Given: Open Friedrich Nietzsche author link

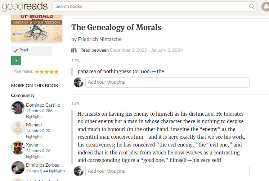Looking at the screenshot, I should pos(99,39).
